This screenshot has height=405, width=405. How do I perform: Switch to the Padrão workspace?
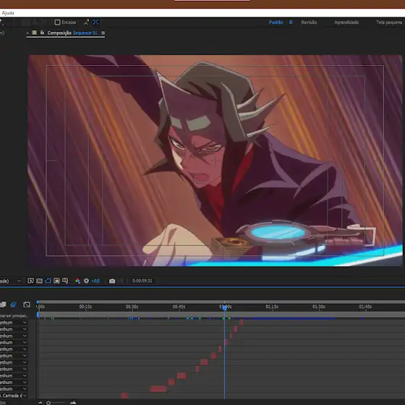coord(276,22)
